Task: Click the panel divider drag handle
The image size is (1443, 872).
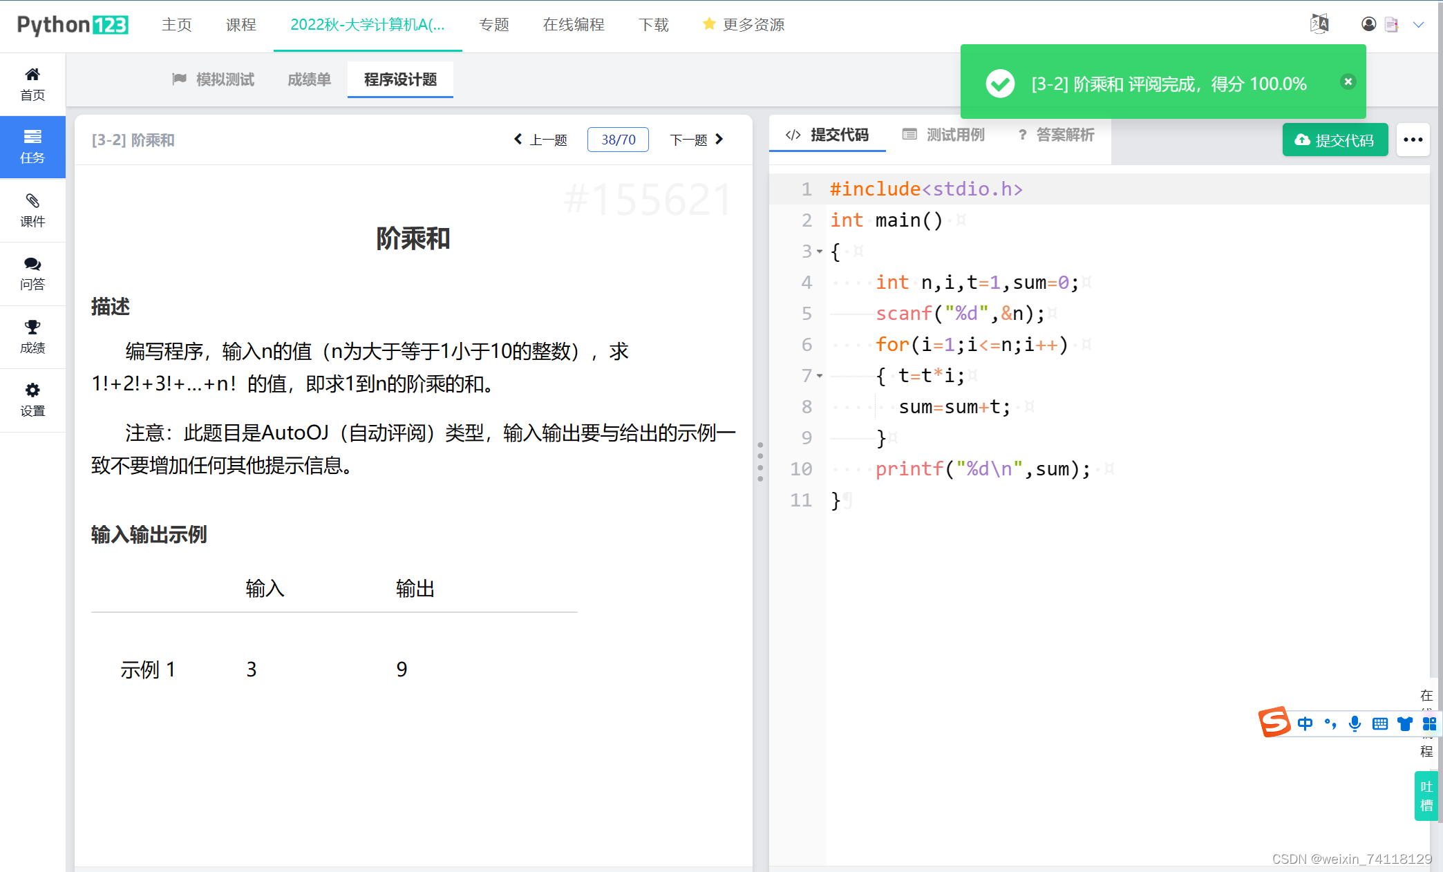Action: pyautogui.click(x=760, y=462)
